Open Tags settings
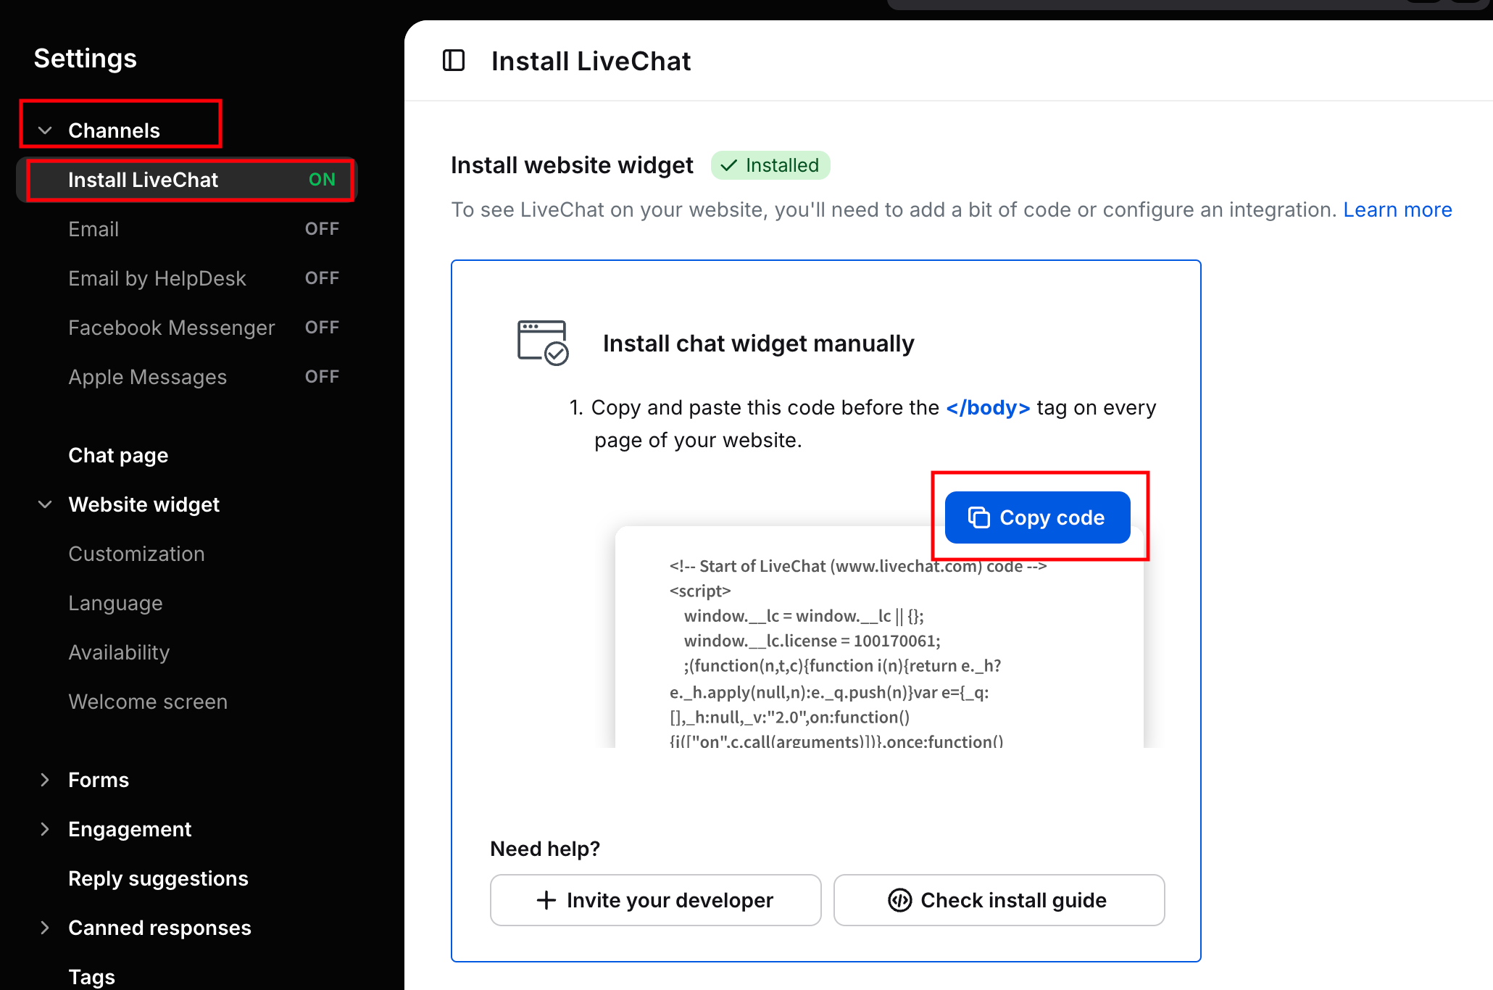Screen dimensions: 1493x990 91,977
